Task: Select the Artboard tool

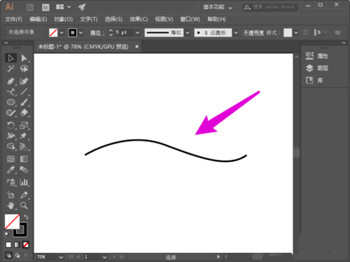Action: click(10, 195)
